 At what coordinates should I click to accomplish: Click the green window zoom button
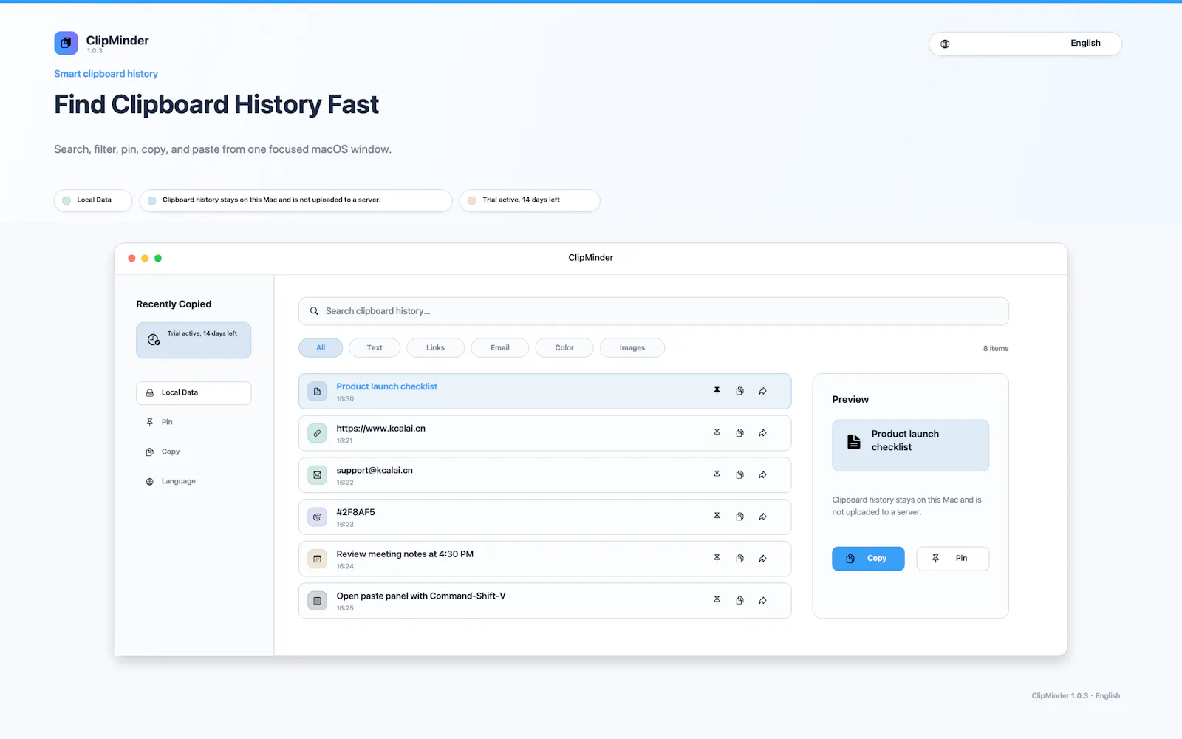click(x=158, y=258)
